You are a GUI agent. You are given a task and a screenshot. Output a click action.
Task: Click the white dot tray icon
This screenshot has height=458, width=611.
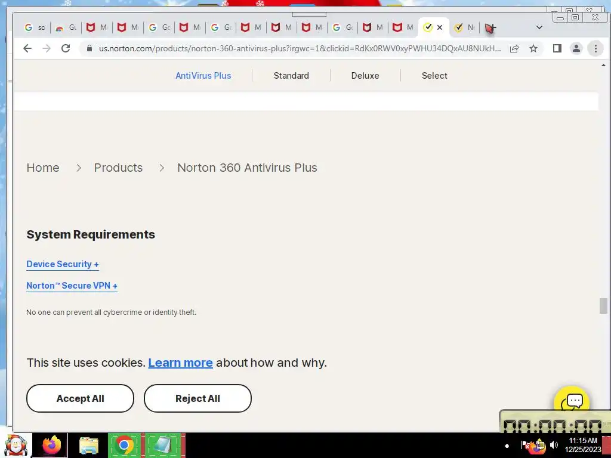pyautogui.click(x=507, y=446)
